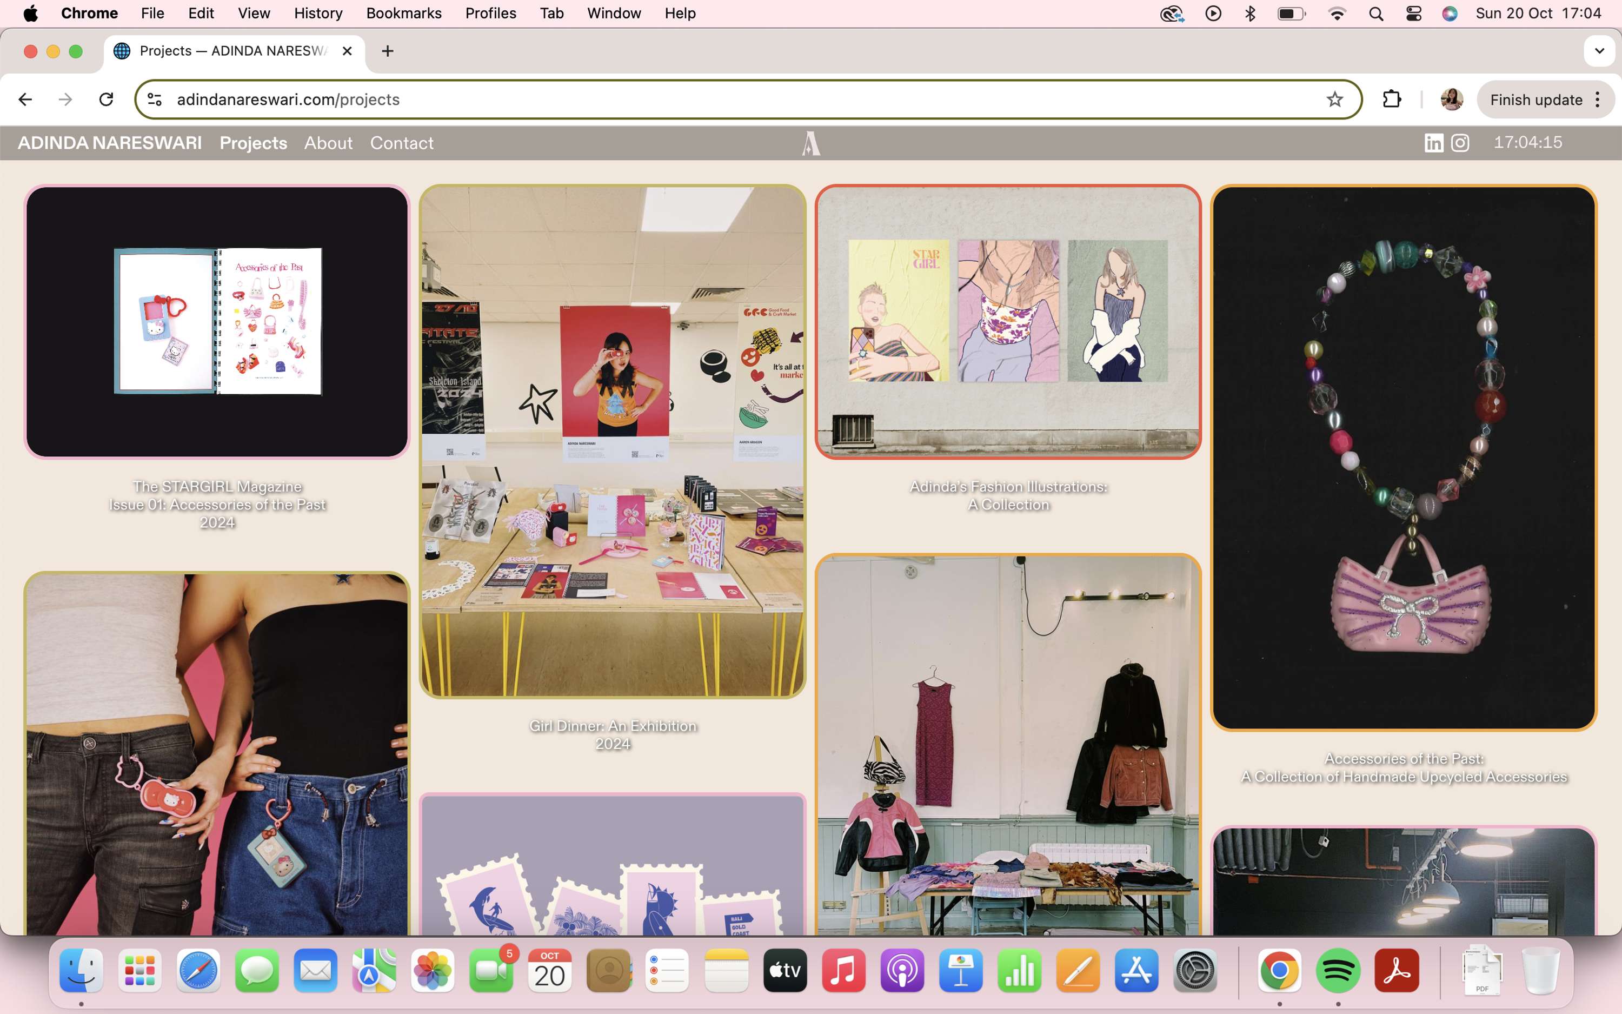Open the Fashion Illustrations collection thumbnail
This screenshot has height=1014, width=1622.
[x=1008, y=322]
